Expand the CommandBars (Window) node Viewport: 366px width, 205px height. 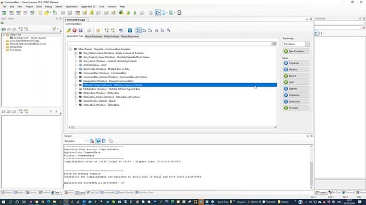coord(75,73)
